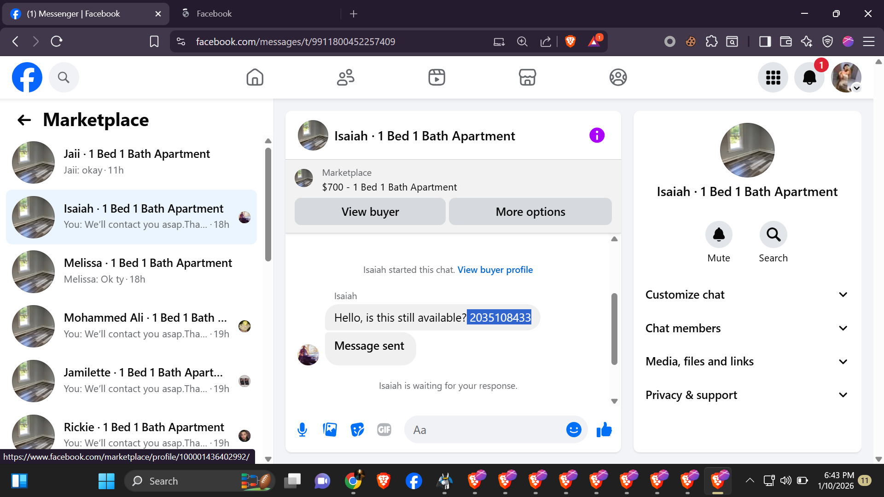This screenshot has height=497, width=884.
Task: Open the sticker picker icon
Action: [357, 430]
